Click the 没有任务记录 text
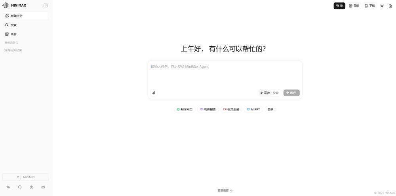This screenshot has height=196, width=396. tap(13, 50)
